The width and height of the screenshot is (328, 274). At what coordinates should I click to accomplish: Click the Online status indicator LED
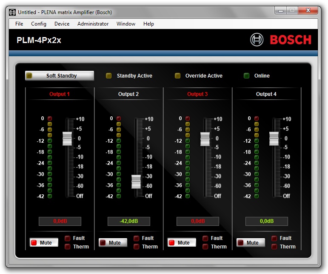[246, 75]
